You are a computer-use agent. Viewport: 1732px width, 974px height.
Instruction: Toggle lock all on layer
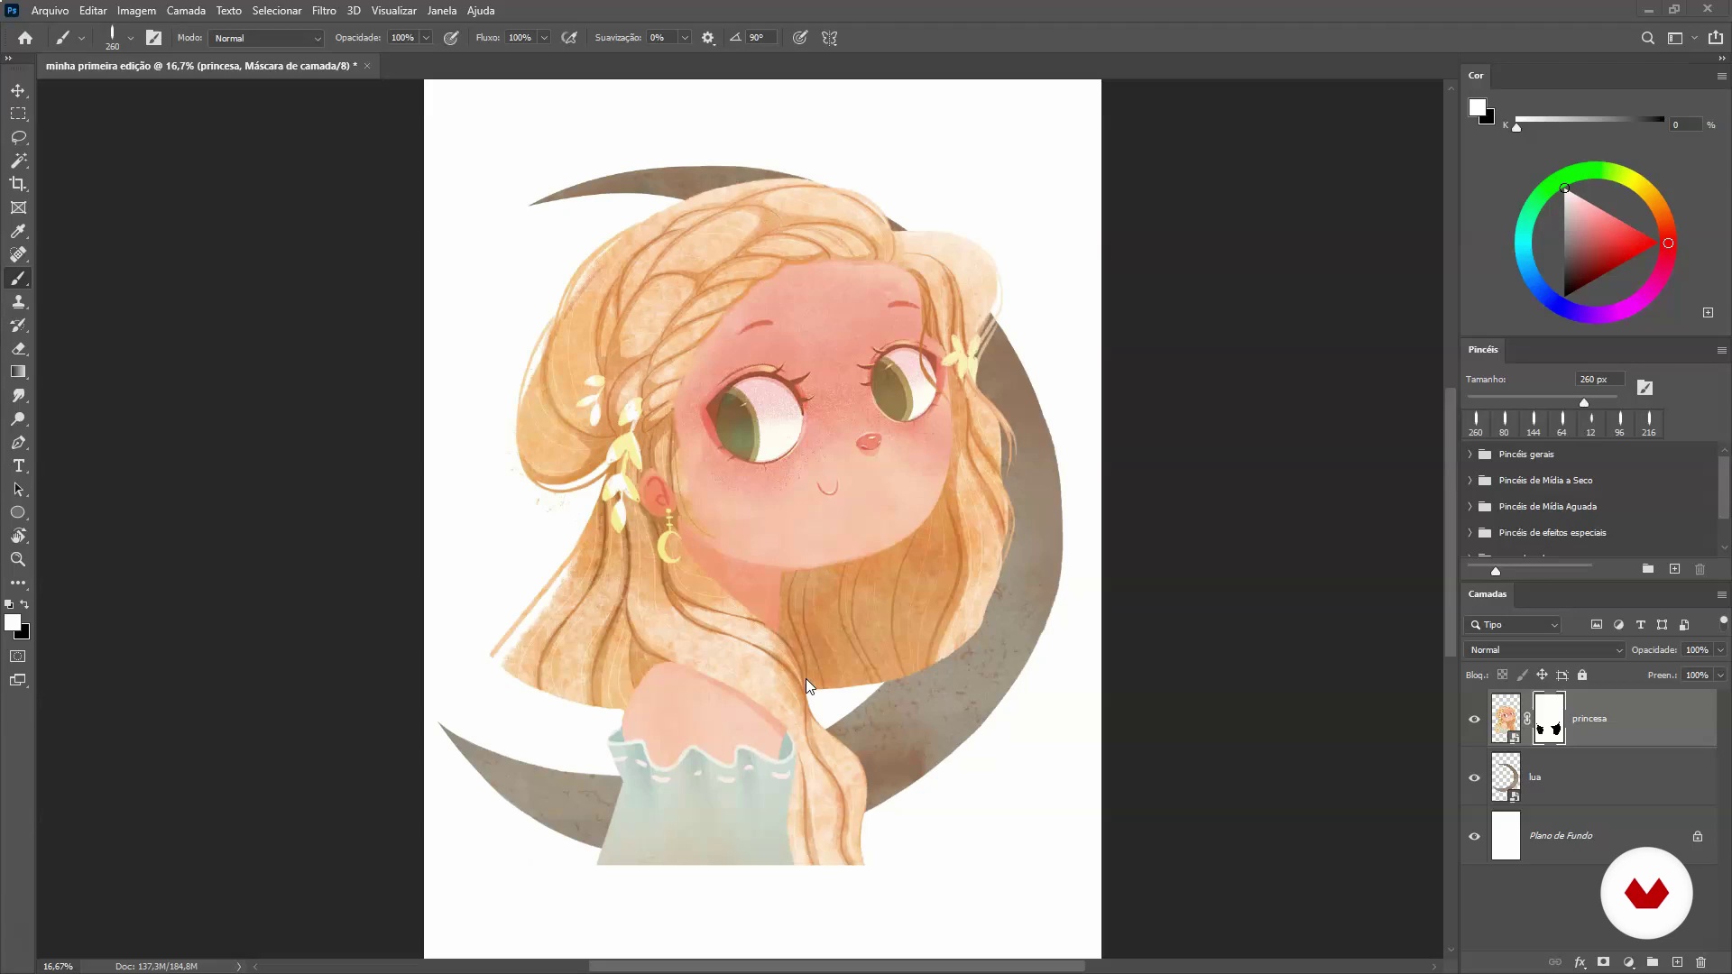point(1582,675)
